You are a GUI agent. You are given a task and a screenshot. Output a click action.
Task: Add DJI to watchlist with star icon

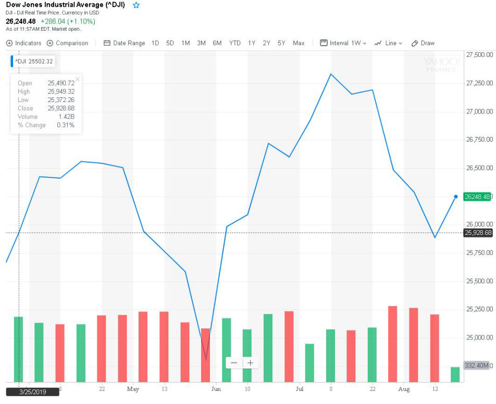pos(136,5)
